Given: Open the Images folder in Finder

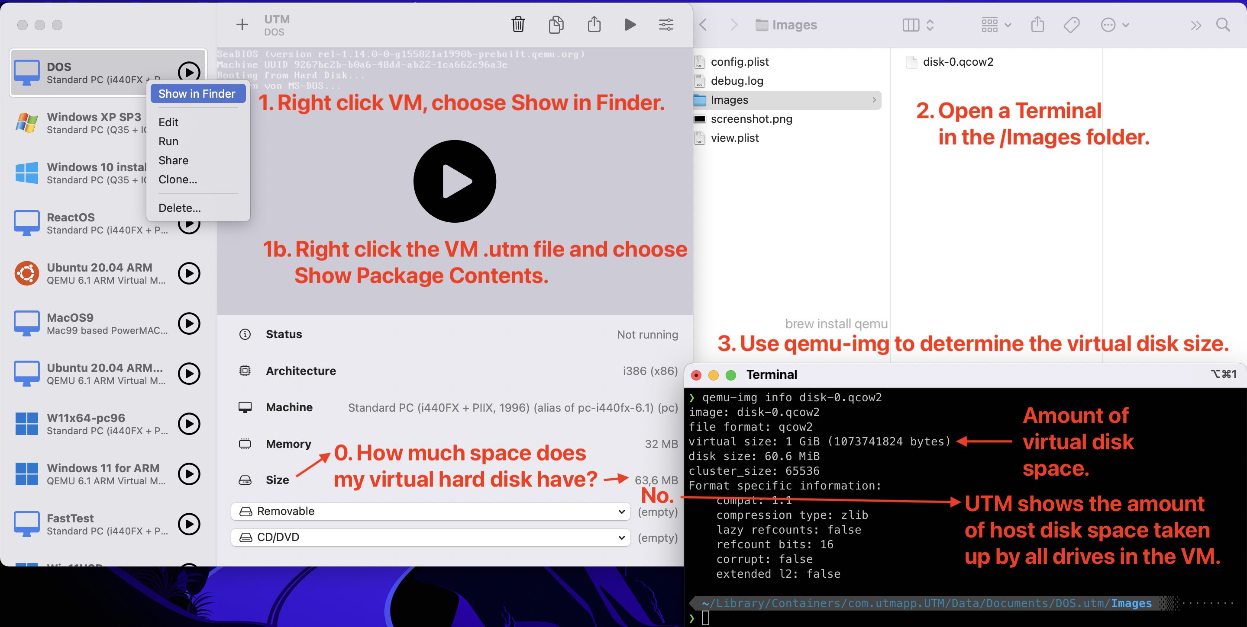Looking at the screenshot, I should (x=788, y=100).
